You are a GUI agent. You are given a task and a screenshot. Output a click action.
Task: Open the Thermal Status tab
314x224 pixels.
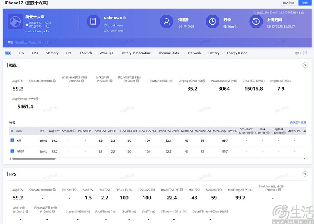tap(169, 53)
